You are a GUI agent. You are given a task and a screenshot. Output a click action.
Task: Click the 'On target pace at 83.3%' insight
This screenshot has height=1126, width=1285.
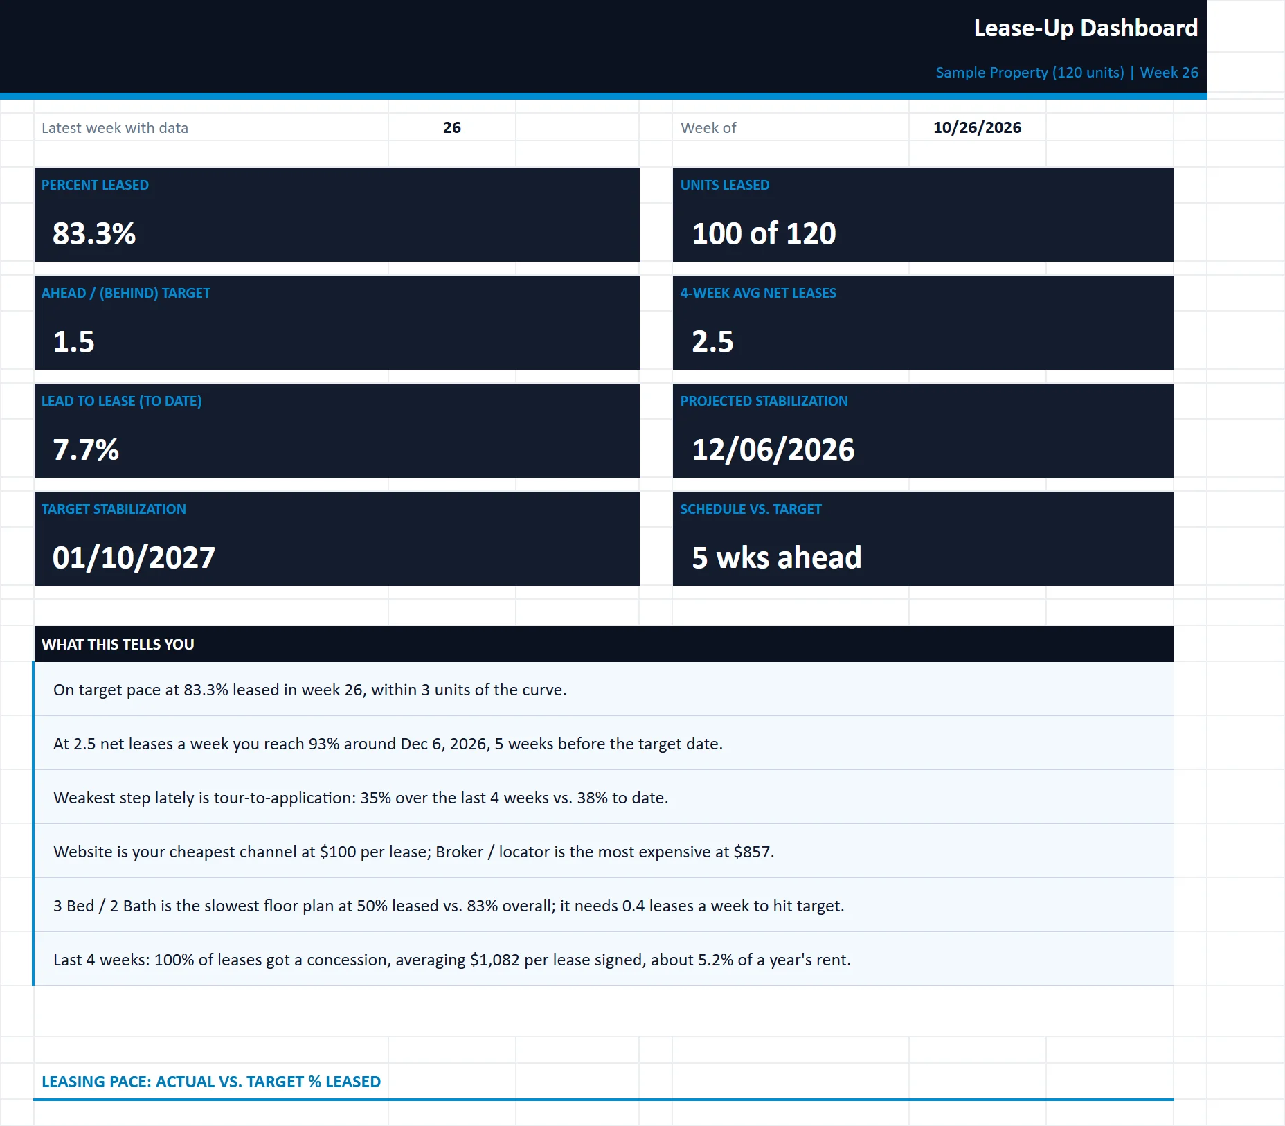[604, 689]
